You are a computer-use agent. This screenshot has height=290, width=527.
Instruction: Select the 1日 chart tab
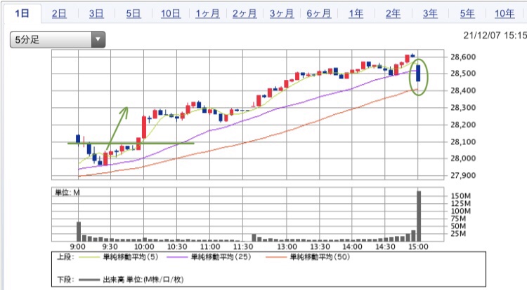pos(22,13)
